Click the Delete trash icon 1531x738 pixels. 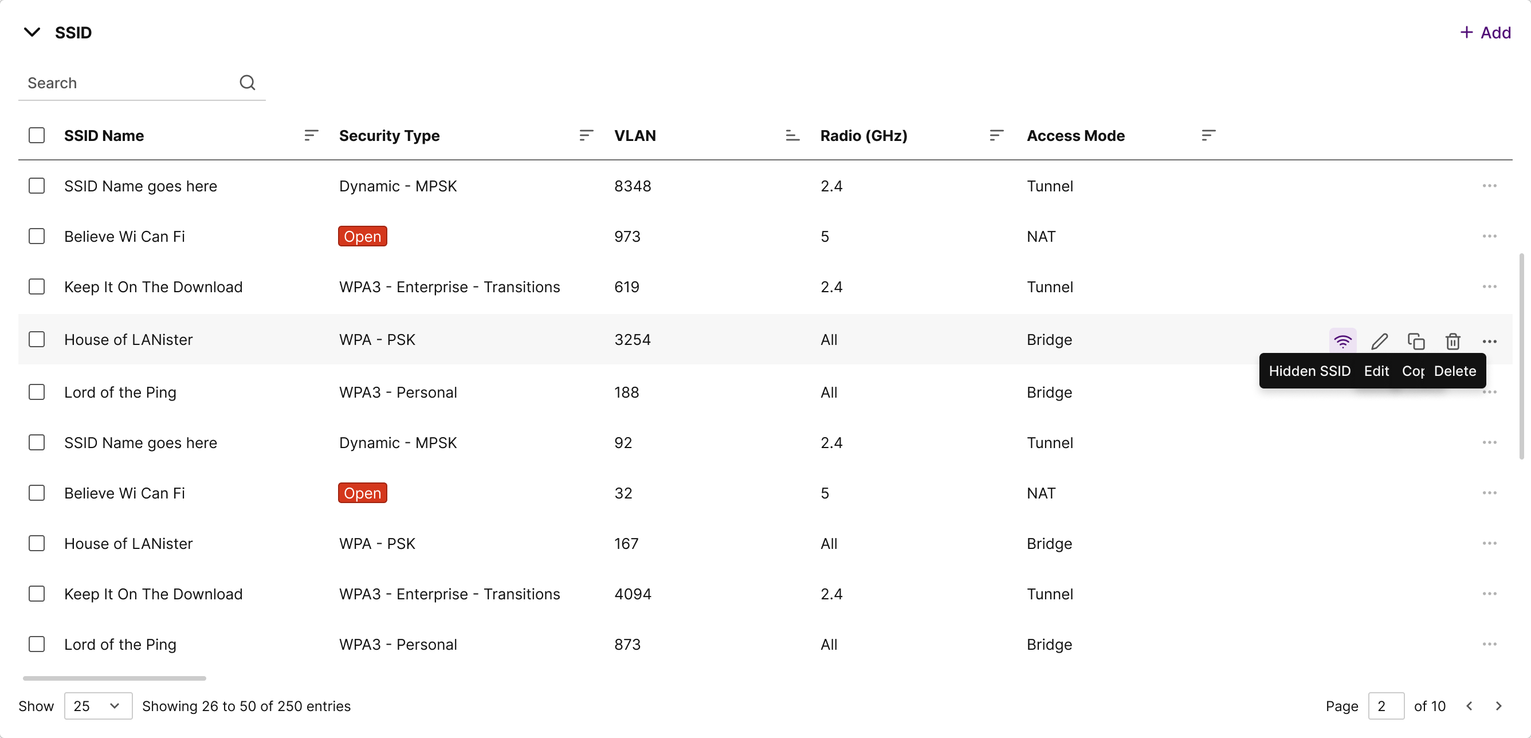tap(1453, 341)
